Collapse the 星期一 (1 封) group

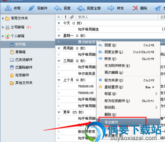coord(59,36)
